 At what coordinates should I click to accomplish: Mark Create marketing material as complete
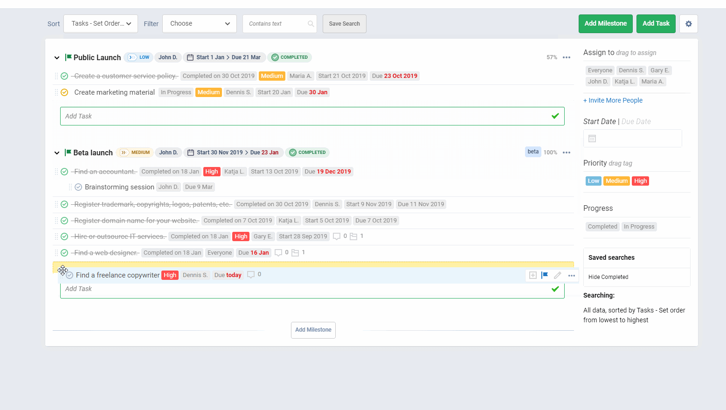click(64, 92)
